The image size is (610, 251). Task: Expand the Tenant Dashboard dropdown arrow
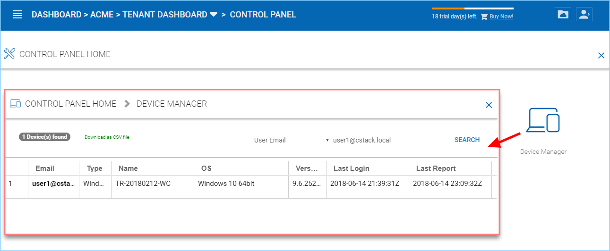[214, 15]
